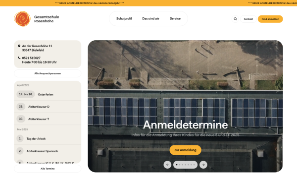Click the 14. bis 26. date badge

[x=26, y=94]
